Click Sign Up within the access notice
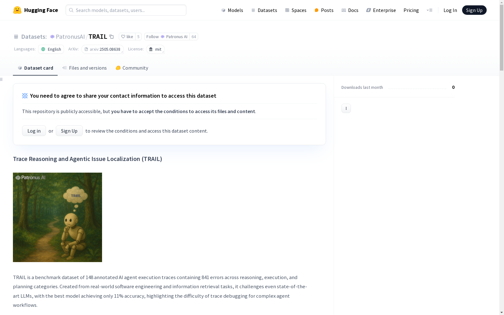The height and width of the screenshot is (315, 504). tap(69, 131)
